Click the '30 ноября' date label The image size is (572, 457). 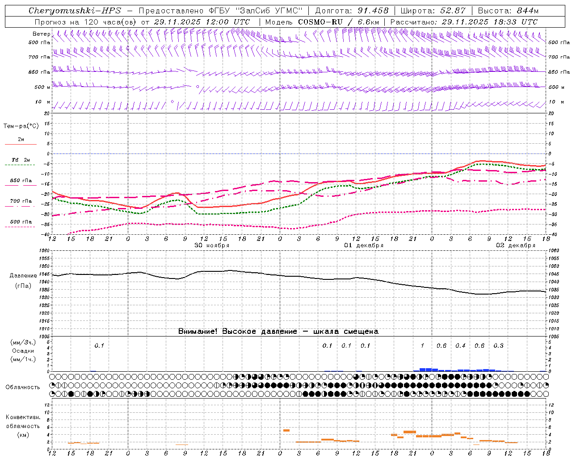[212, 245]
